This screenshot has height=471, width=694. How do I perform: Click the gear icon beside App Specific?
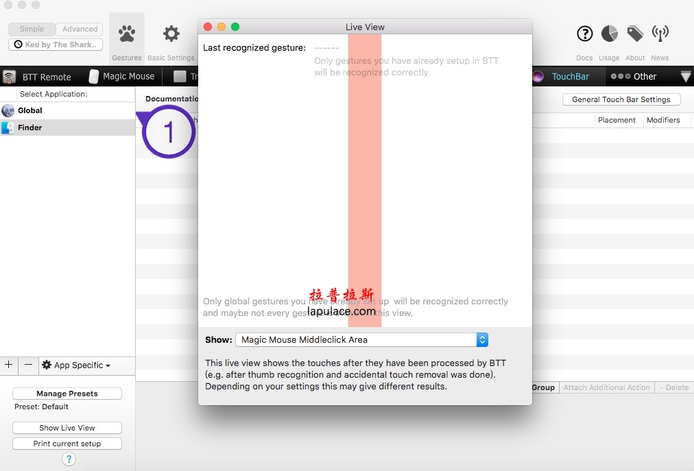(x=47, y=365)
